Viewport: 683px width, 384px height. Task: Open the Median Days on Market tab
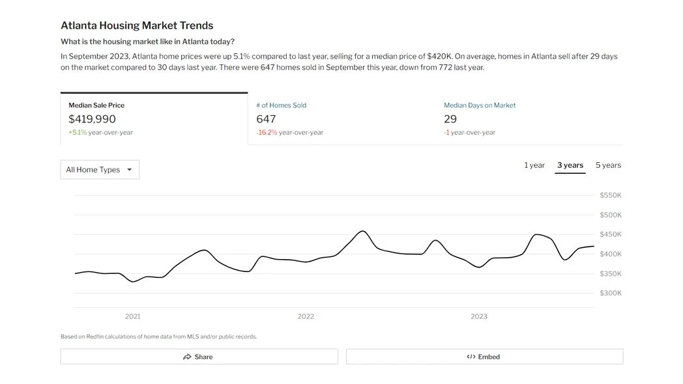480,105
